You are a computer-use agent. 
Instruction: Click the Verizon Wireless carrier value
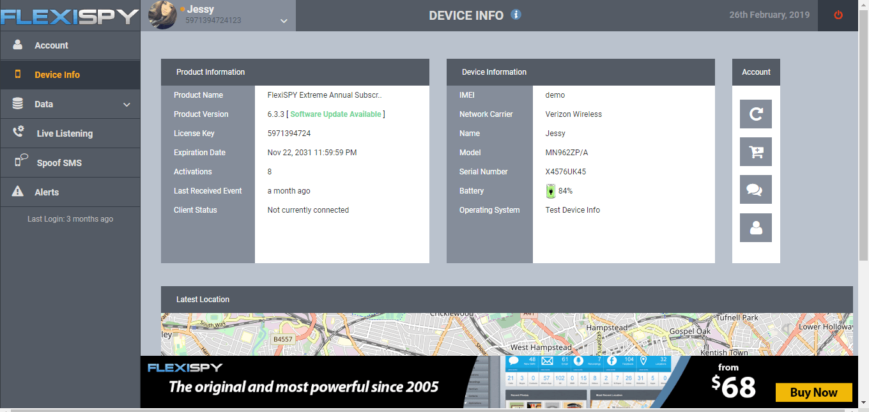pos(574,114)
